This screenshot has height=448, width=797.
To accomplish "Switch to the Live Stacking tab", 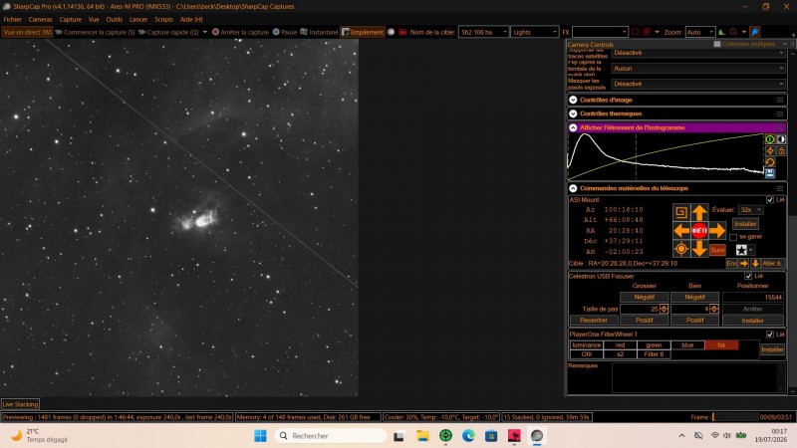I will pyautogui.click(x=20, y=404).
